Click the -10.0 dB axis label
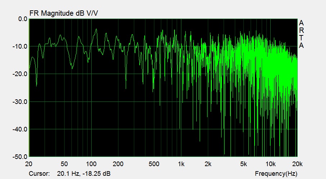Viewport: 326px width, 179px height. pos(20,46)
